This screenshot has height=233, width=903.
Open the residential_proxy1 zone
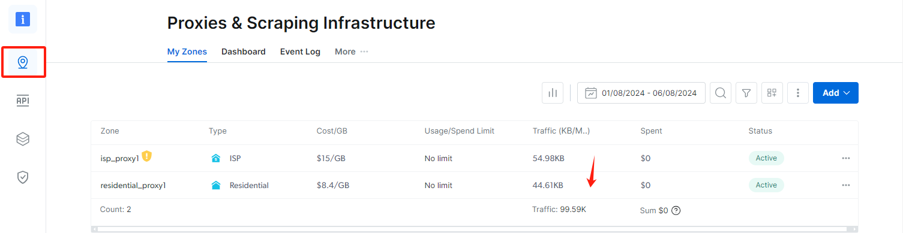133,185
